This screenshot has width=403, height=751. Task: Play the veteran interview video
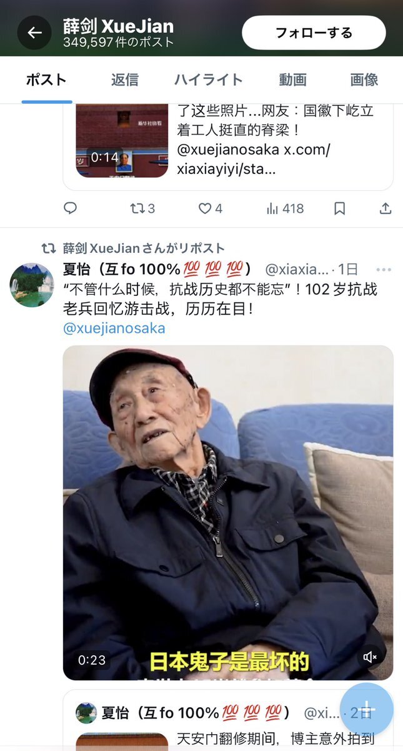pos(228,513)
